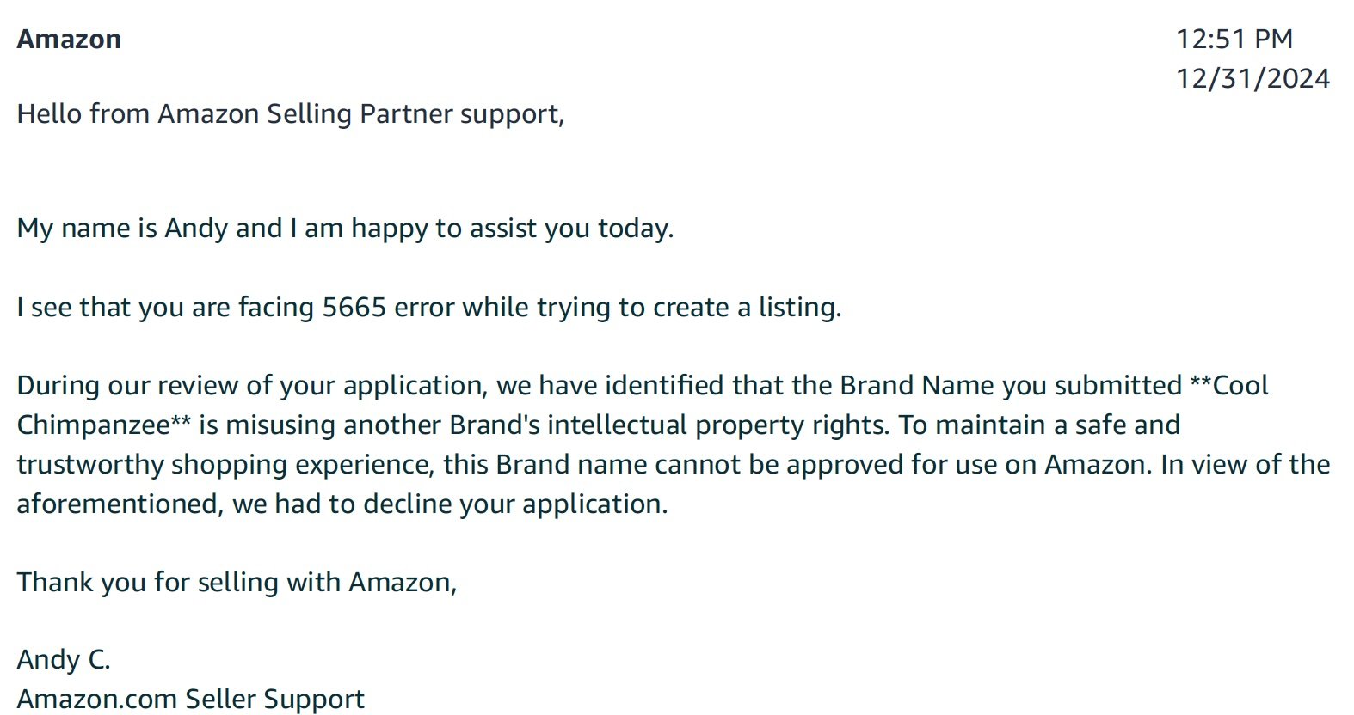Click the 5665 error code number
1354x715 pixels.
pyautogui.click(x=354, y=308)
